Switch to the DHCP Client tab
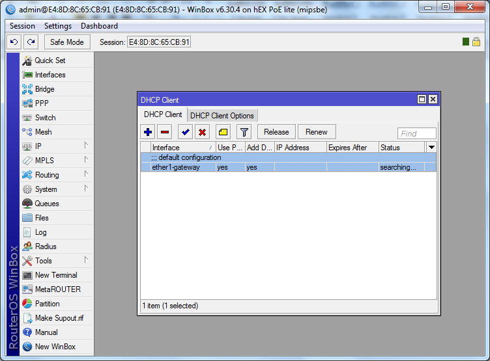Image resolution: width=490 pixels, height=361 pixels. click(x=163, y=114)
